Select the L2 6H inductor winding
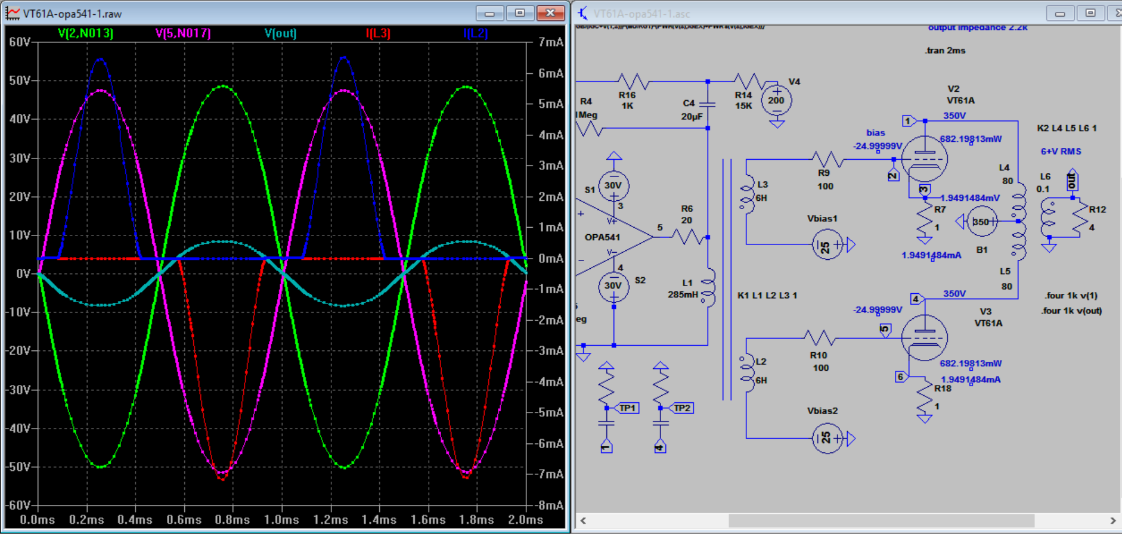This screenshot has width=1122, height=534. tap(746, 371)
